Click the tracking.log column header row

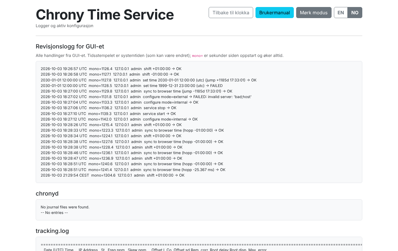155,250
